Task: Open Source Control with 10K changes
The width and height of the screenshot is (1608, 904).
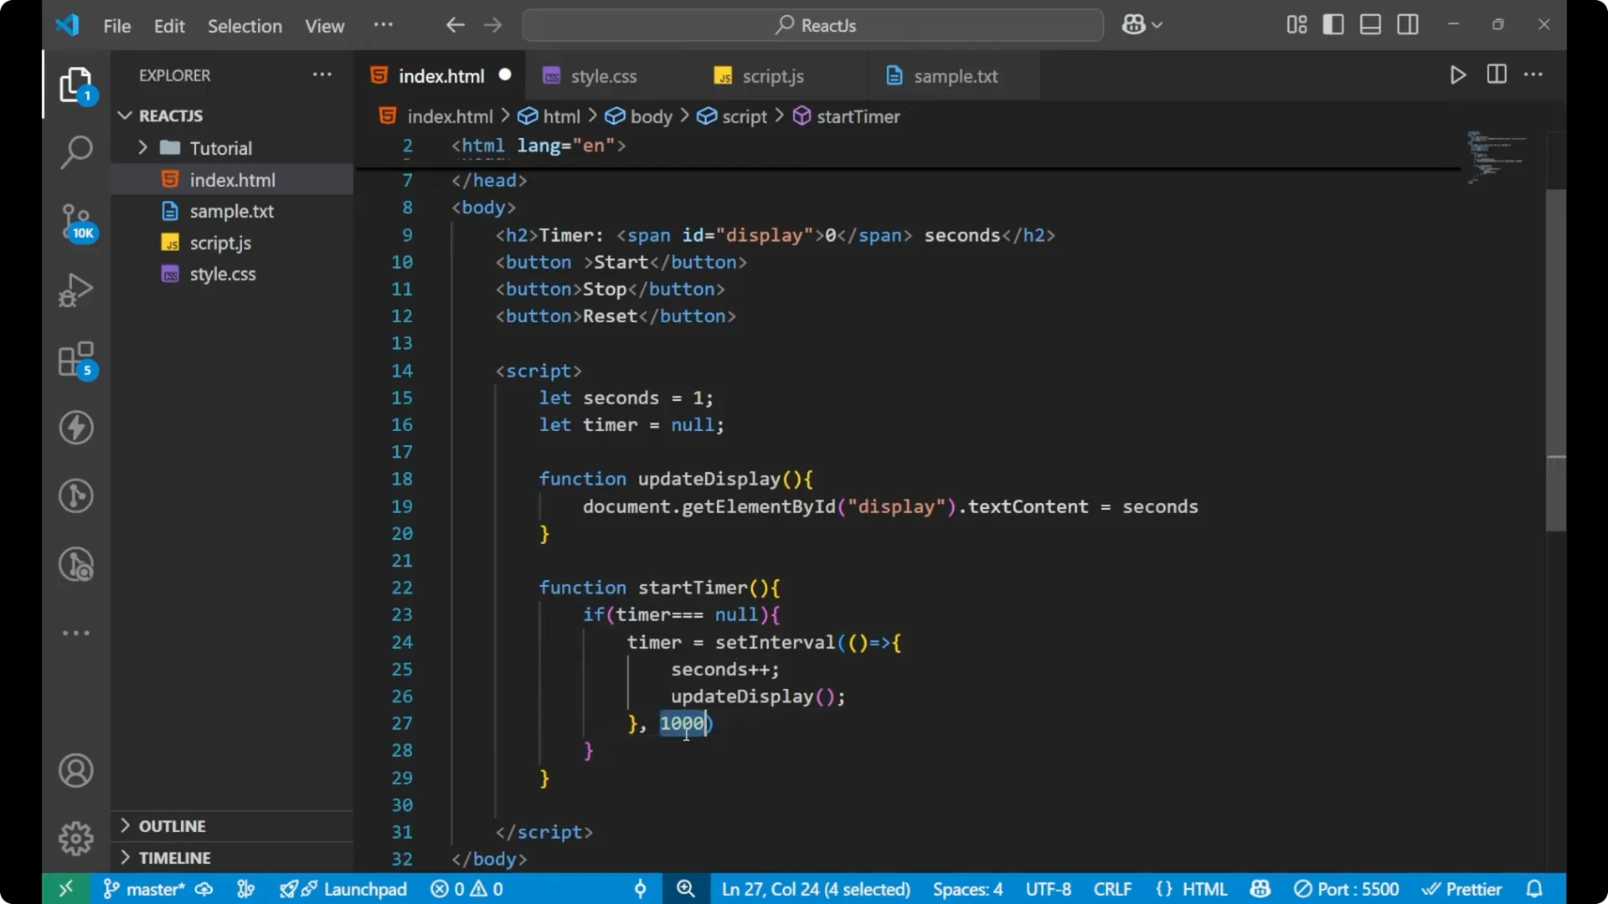Action: point(75,222)
